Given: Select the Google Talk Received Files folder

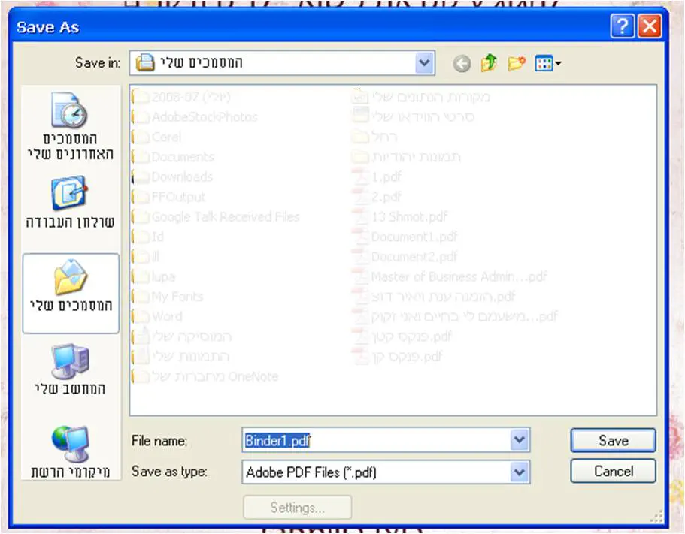Looking at the screenshot, I should tap(225, 217).
